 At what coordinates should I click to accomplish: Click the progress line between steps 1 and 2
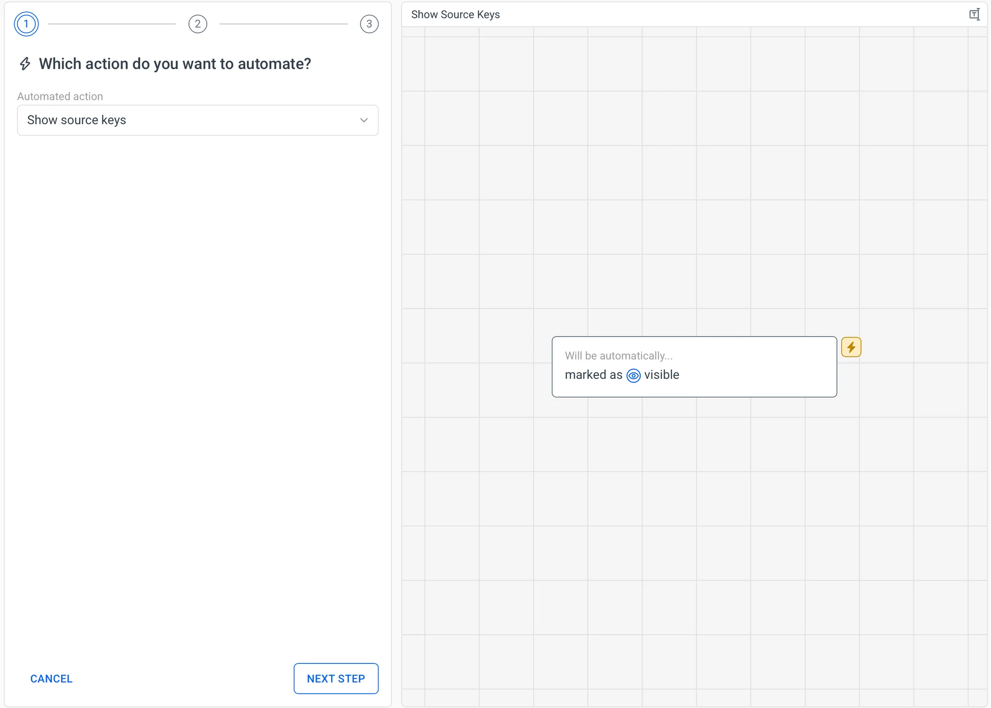click(112, 24)
